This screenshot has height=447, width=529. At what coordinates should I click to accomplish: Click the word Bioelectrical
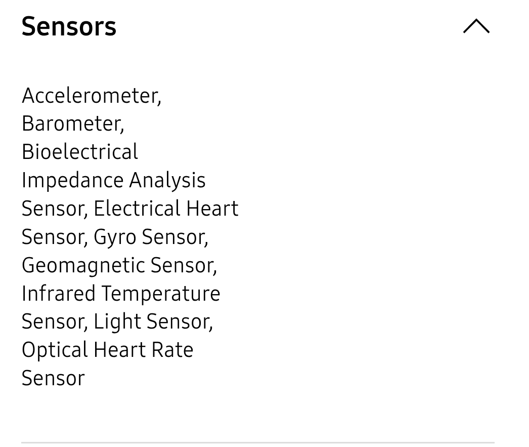pyautogui.click(x=79, y=152)
